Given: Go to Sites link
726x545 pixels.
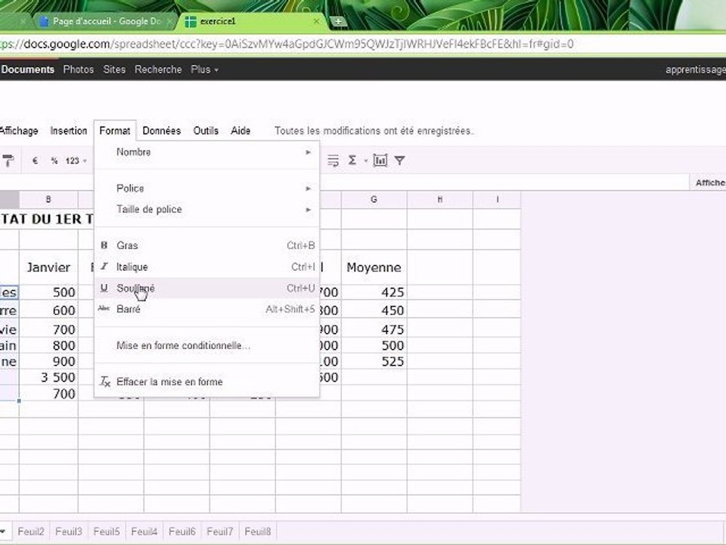Looking at the screenshot, I should coord(114,69).
